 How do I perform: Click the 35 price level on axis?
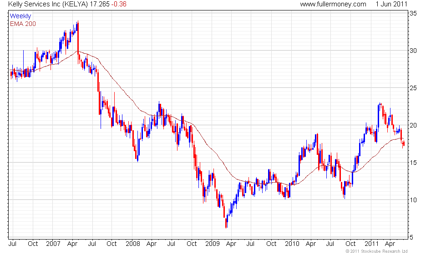415,14
